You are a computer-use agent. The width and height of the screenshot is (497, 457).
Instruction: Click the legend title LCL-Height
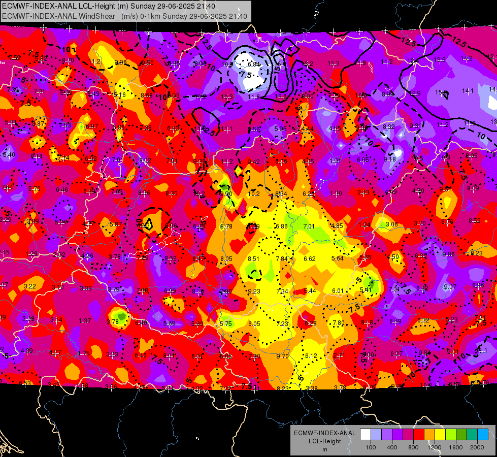pyautogui.click(x=324, y=441)
